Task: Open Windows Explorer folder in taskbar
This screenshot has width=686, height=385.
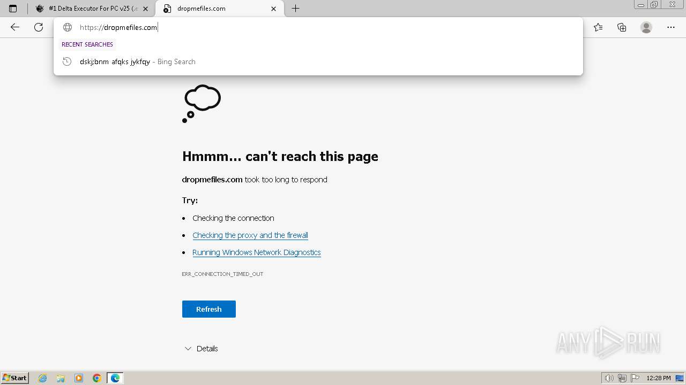Action: pos(61,378)
